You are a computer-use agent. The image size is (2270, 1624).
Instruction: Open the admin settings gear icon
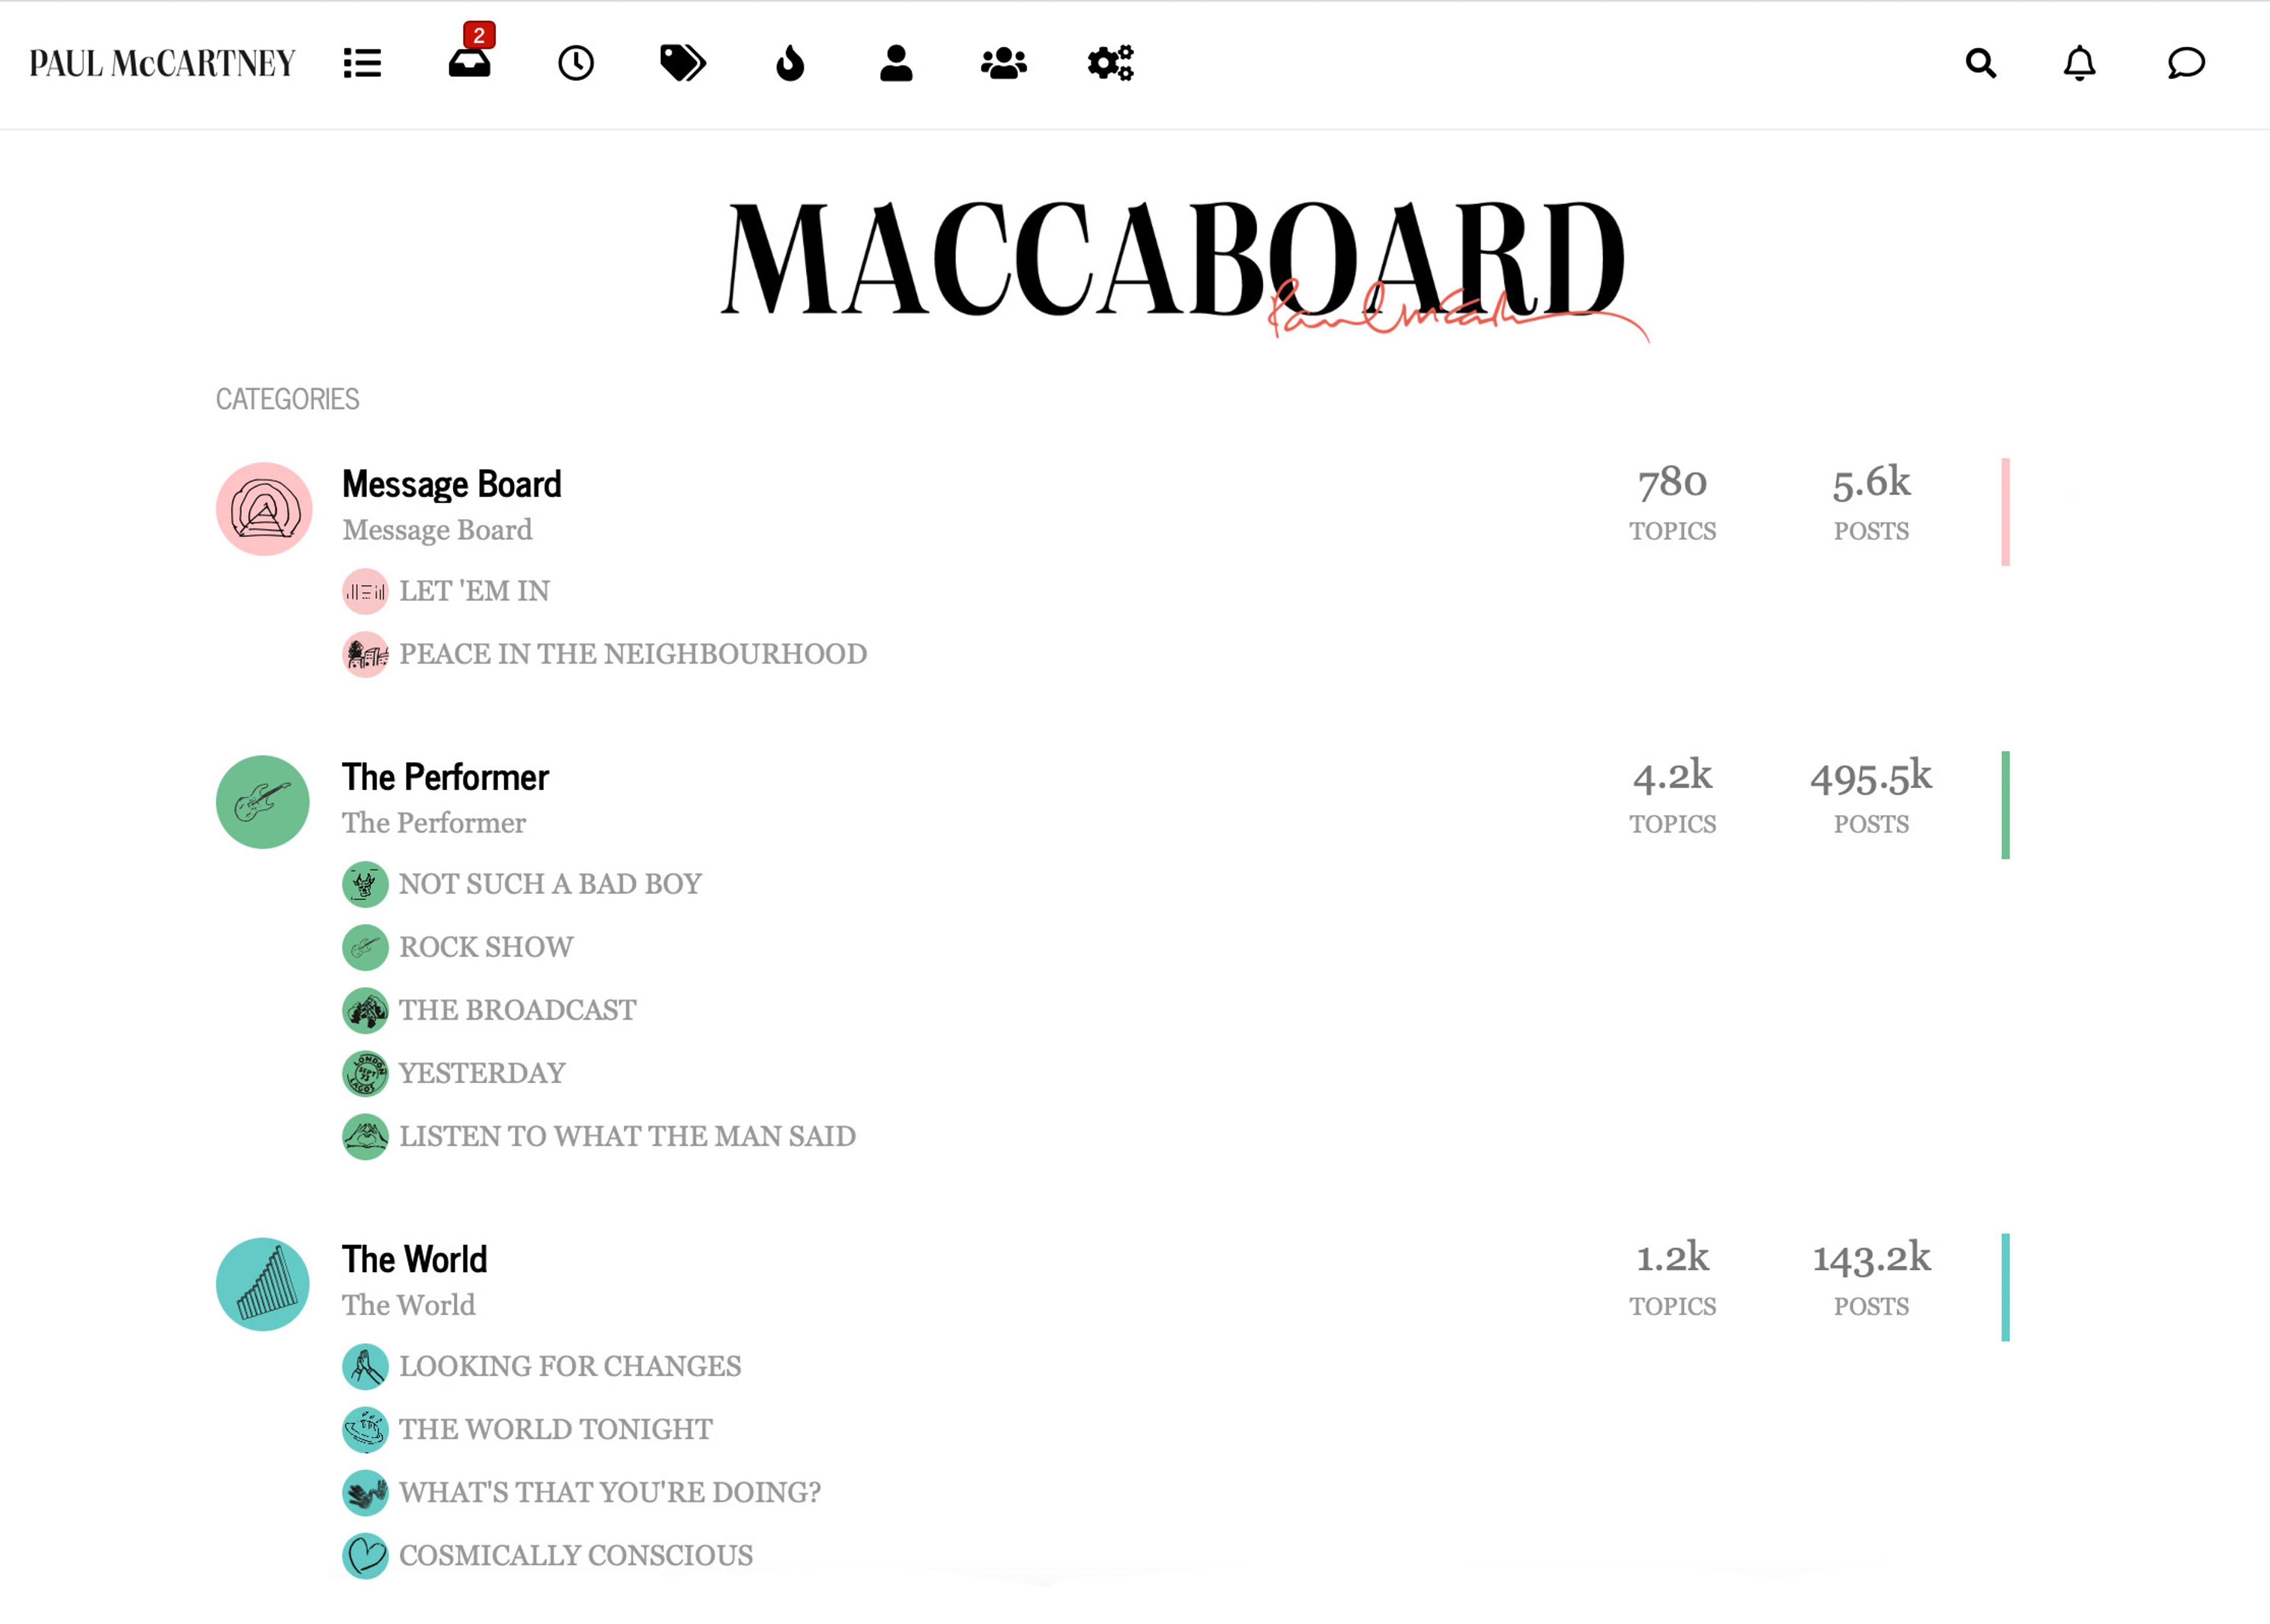click(1110, 64)
